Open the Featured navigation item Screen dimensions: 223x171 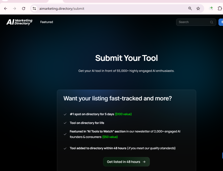[46, 22]
